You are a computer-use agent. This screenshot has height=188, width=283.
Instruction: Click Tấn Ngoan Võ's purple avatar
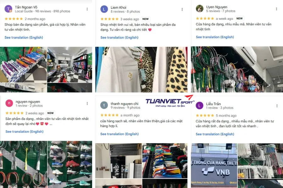8,9
